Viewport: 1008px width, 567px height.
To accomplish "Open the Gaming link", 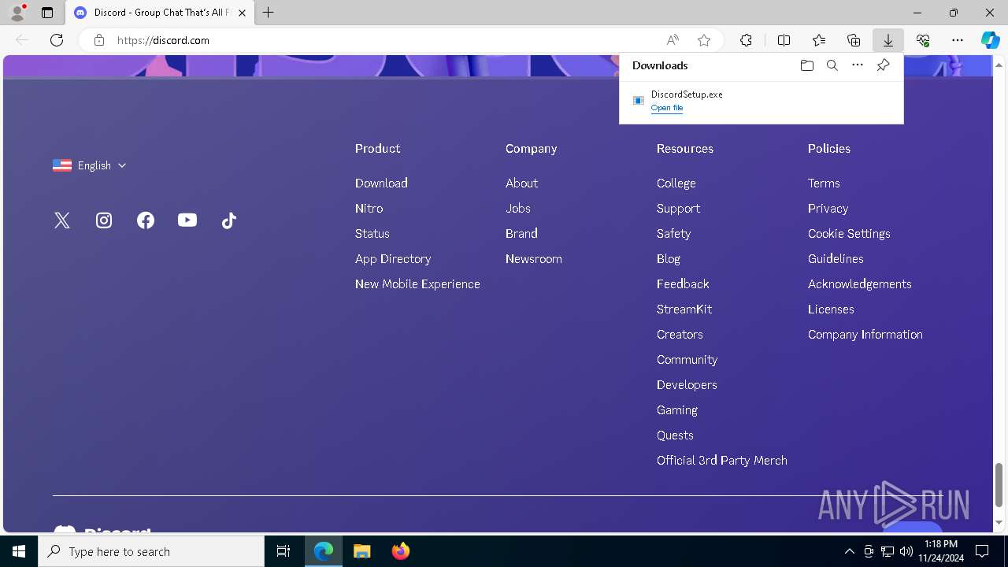I will coord(677,409).
